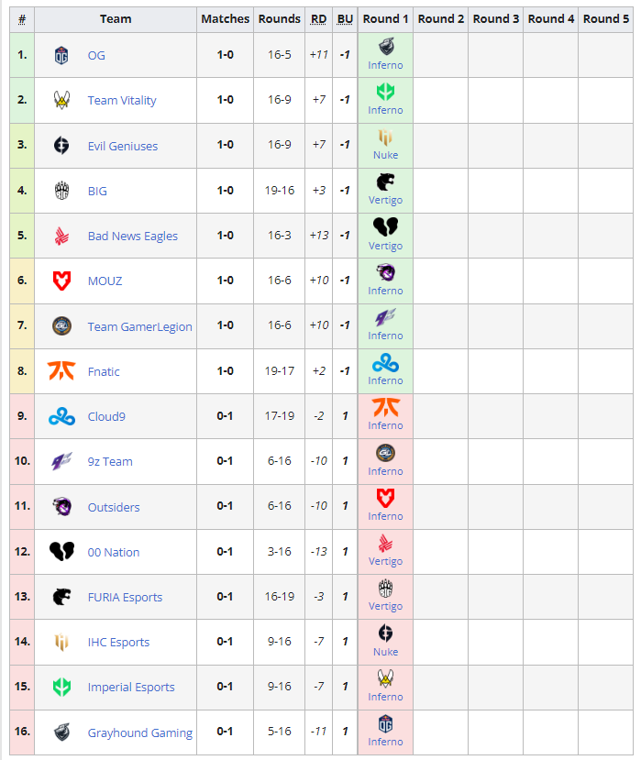Image resolution: width=641 pixels, height=760 pixels.
Task: Click the IHC logo in Evil Geniuses' Round 1 cell
Action: click(385, 138)
